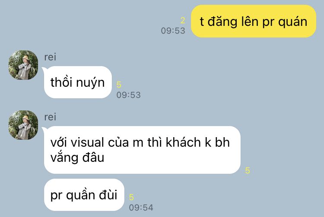Click the 09:53 timestamp beside yellow bubble
Viewport: 324px width, 217px height.
pyautogui.click(x=173, y=31)
